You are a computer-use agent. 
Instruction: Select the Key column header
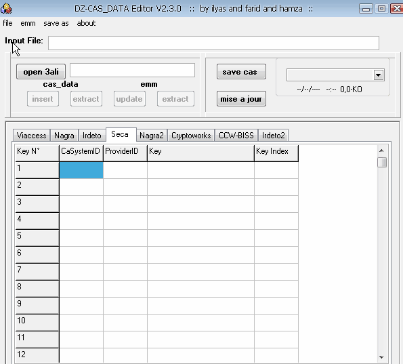pyautogui.click(x=200, y=153)
